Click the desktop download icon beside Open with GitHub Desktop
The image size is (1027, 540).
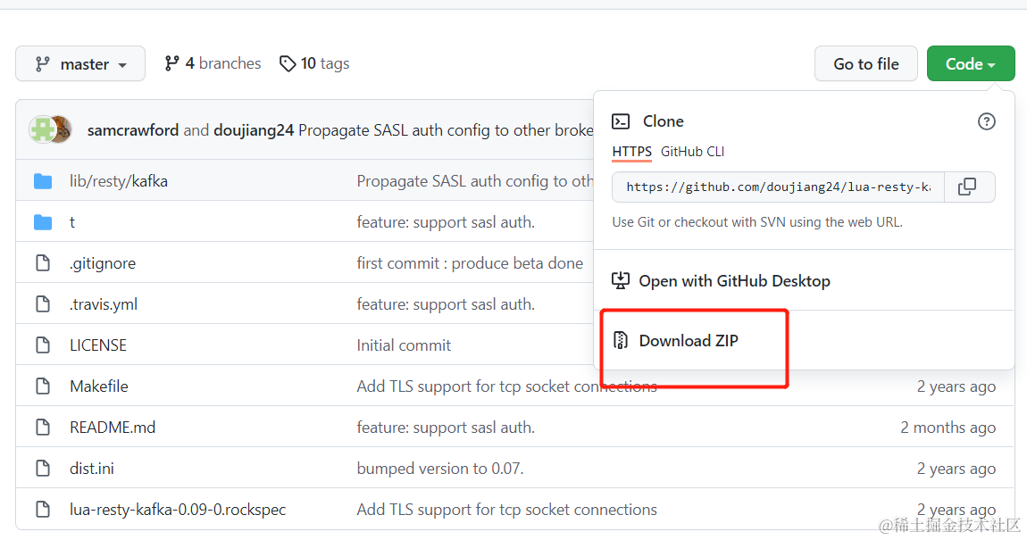621,281
